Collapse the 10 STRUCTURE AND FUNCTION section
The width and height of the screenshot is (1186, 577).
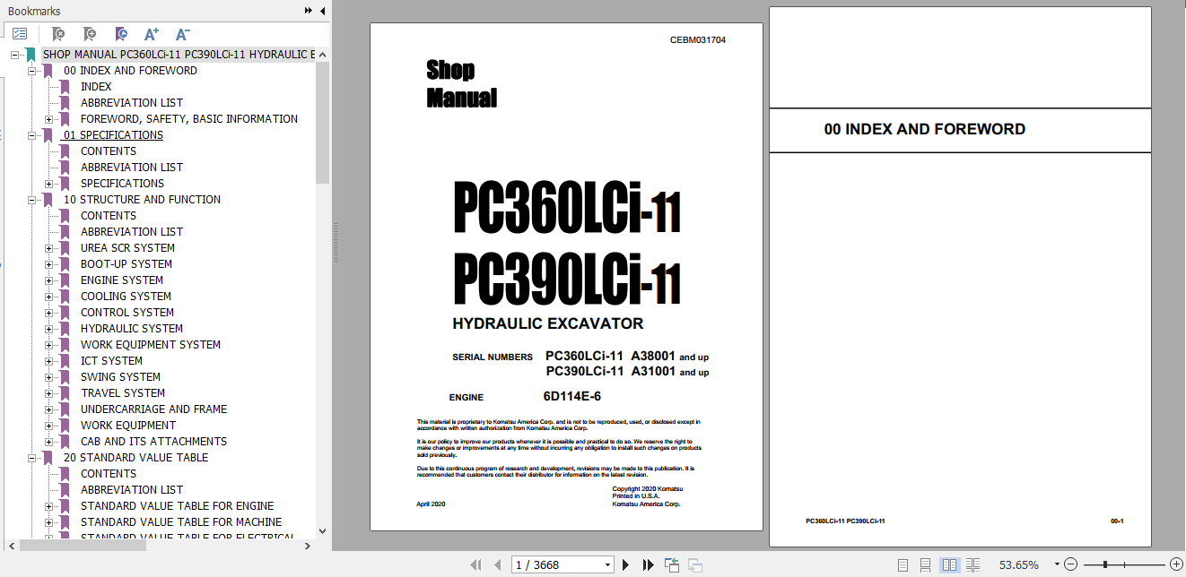32,200
